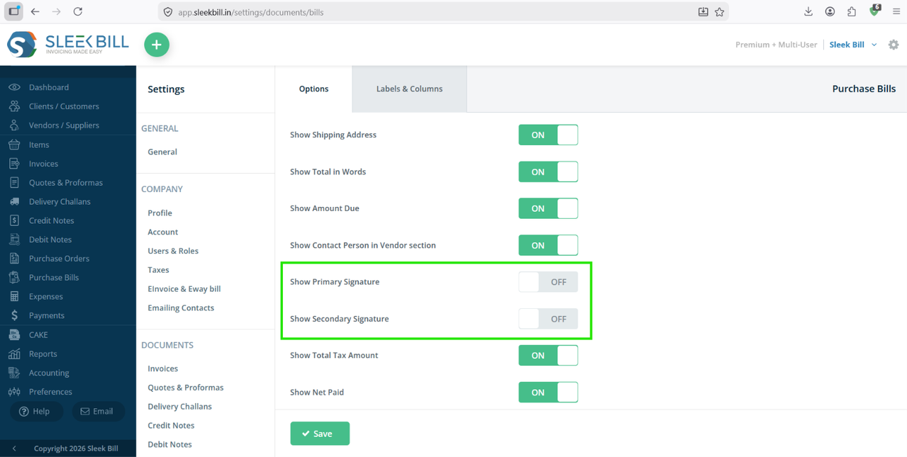Enable the Show Primary Signature switch

point(548,282)
